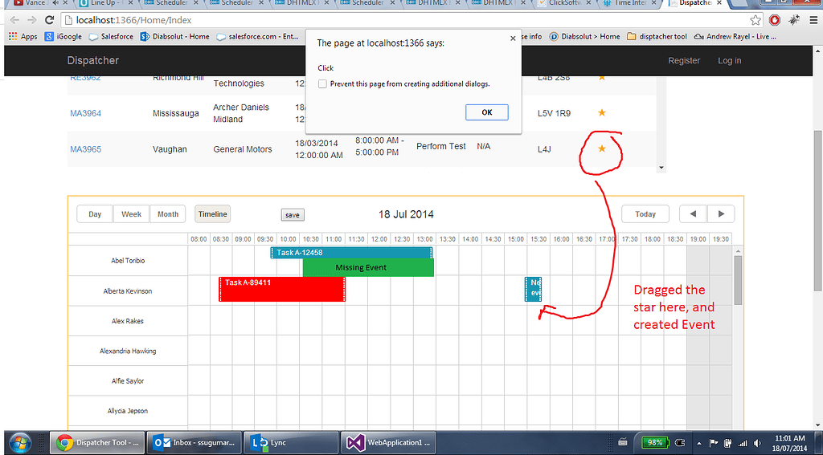Click the save button in the scheduler
This screenshot has height=455, width=823.
293,215
